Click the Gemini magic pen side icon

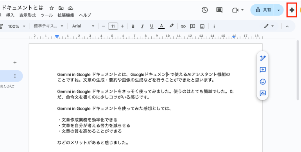coord(263,58)
